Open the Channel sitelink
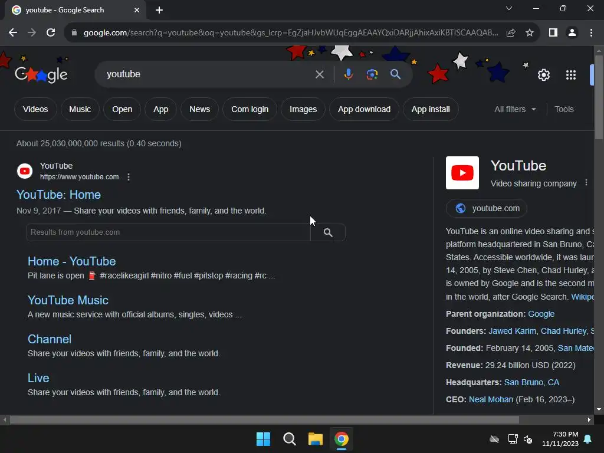Screen dimensions: 604x453 pyautogui.click(x=50, y=339)
